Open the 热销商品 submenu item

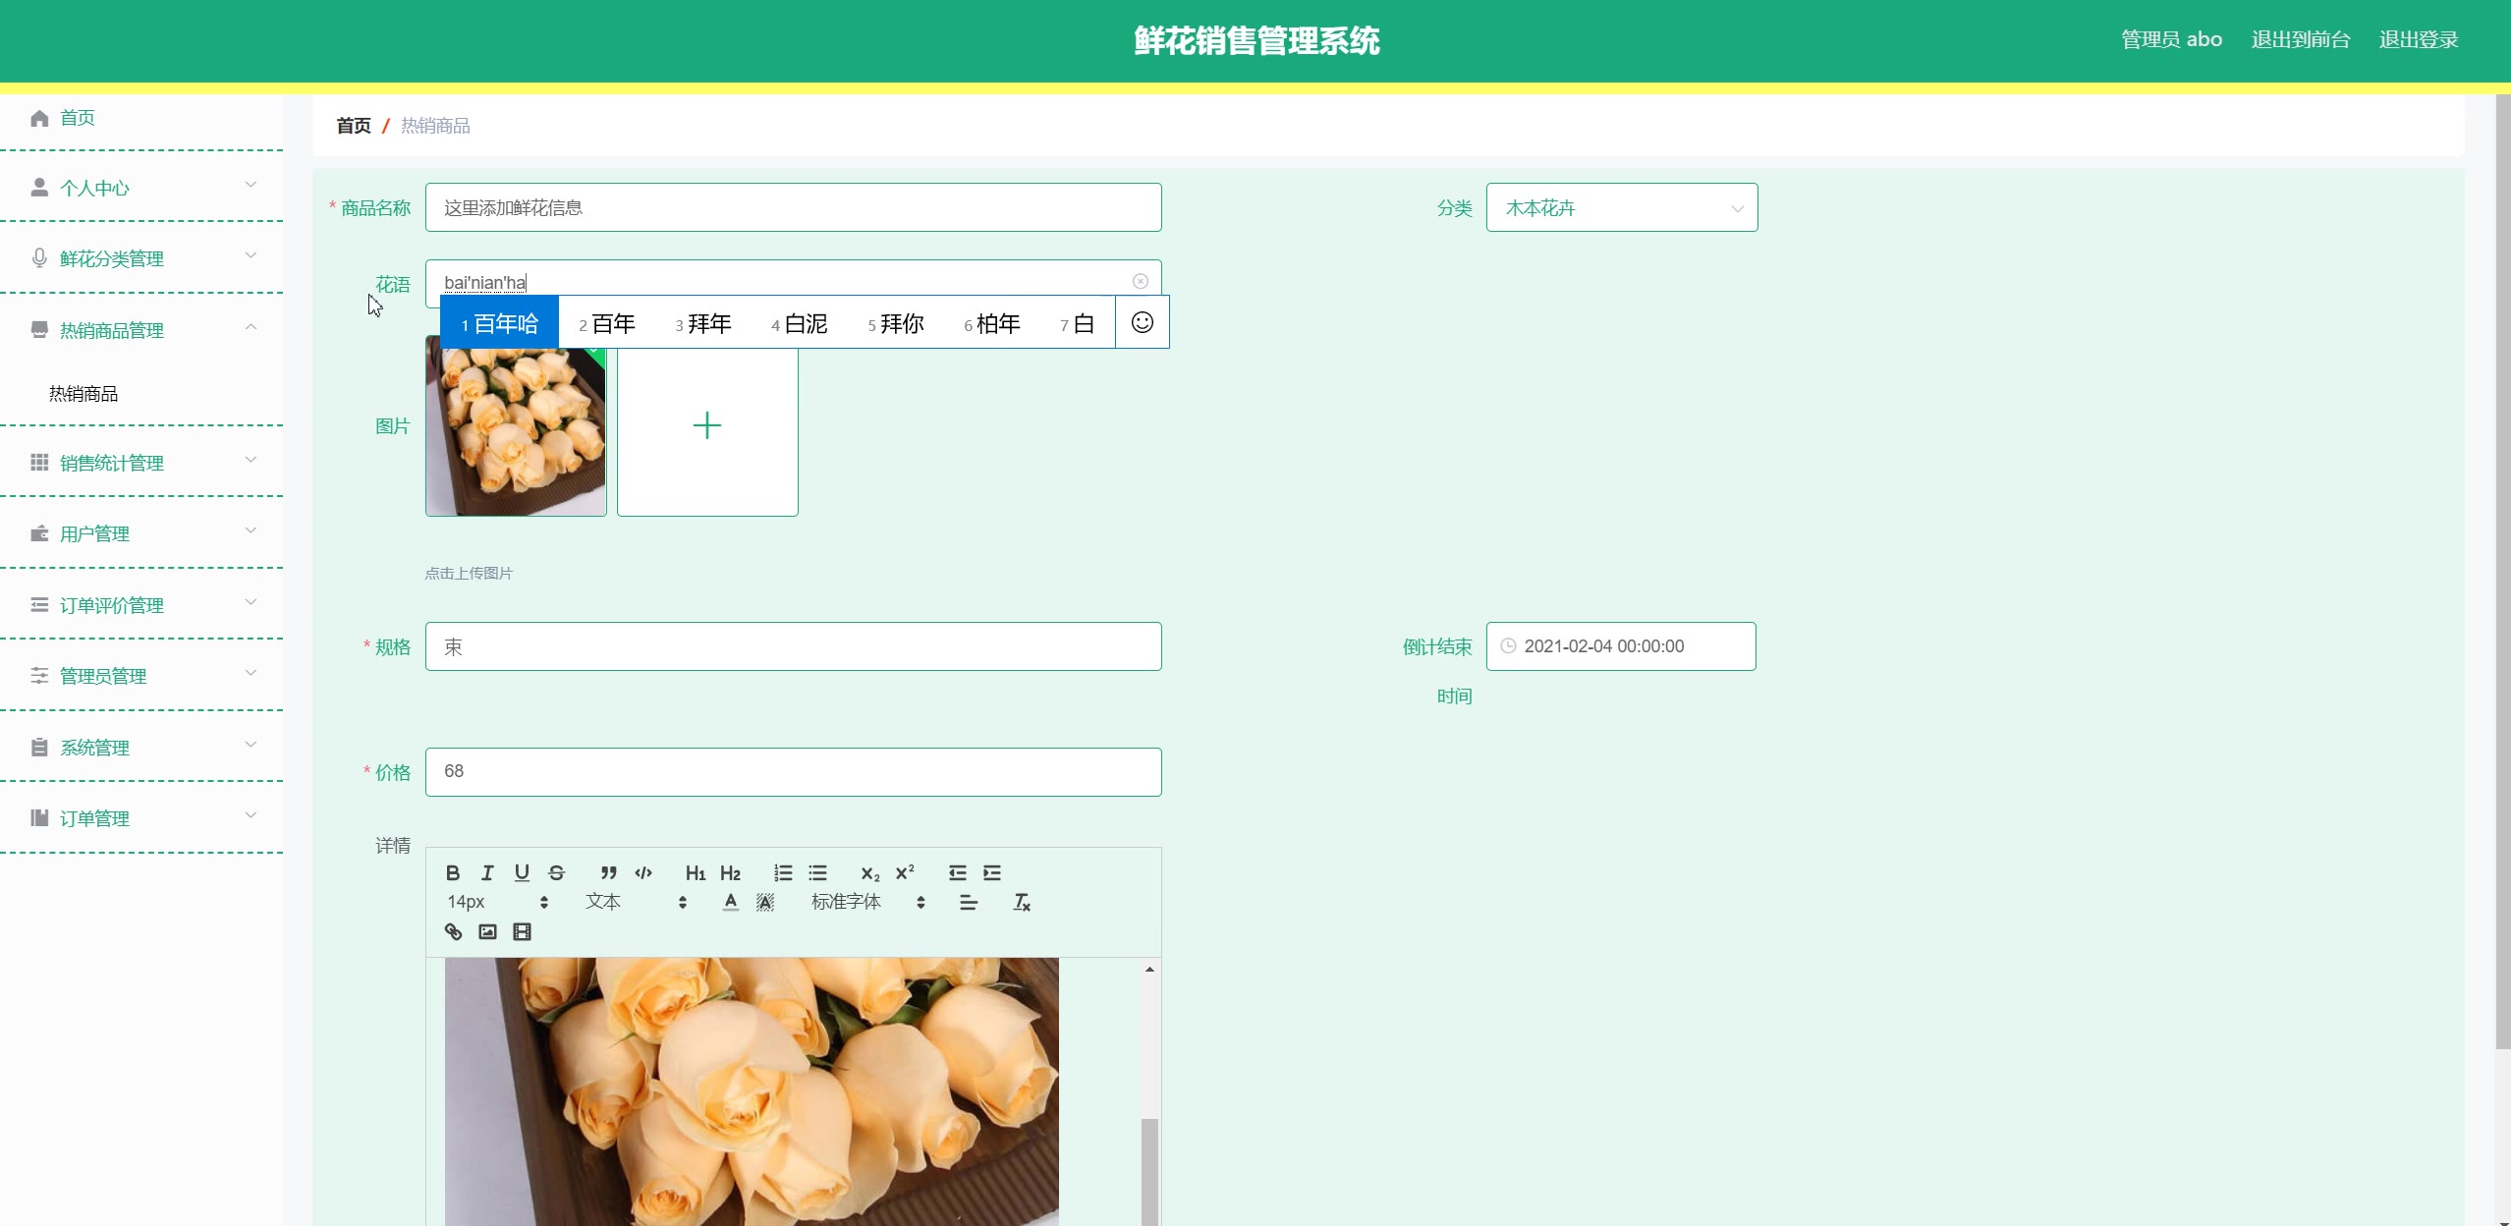pyautogui.click(x=84, y=394)
